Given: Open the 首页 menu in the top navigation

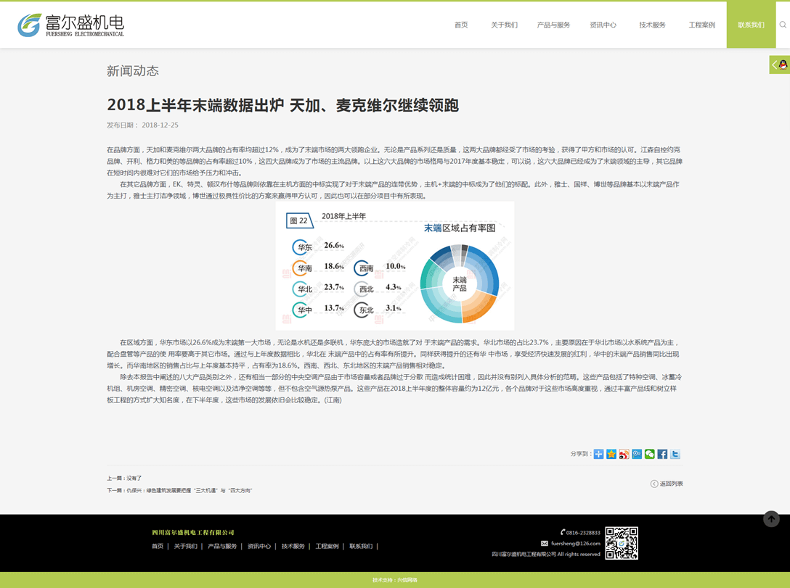Looking at the screenshot, I should tap(461, 25).
